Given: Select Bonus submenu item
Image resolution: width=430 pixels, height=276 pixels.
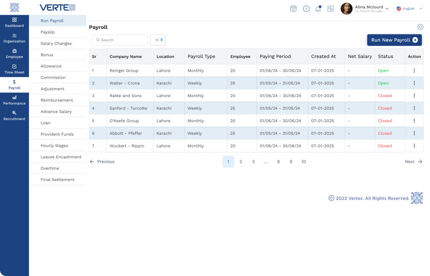Looking at the screenshot, I should click(58, 55).
